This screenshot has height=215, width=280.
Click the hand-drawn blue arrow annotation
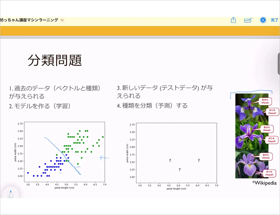coord(105,158)
